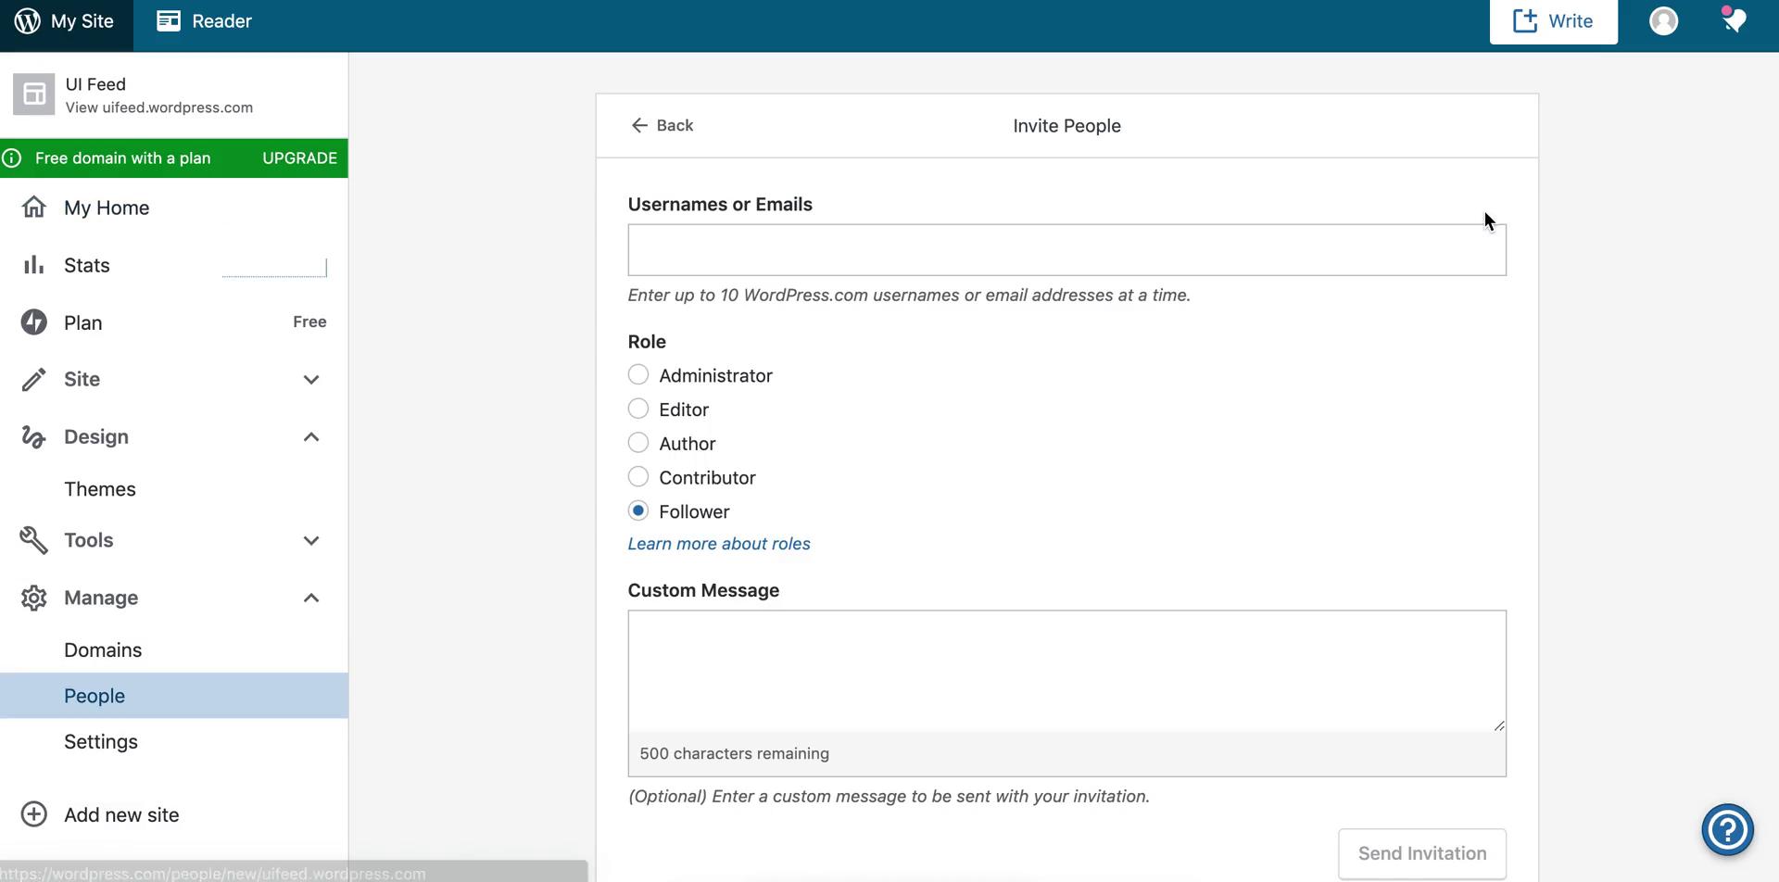Open your profile avatar menu

coord(1662,20)
